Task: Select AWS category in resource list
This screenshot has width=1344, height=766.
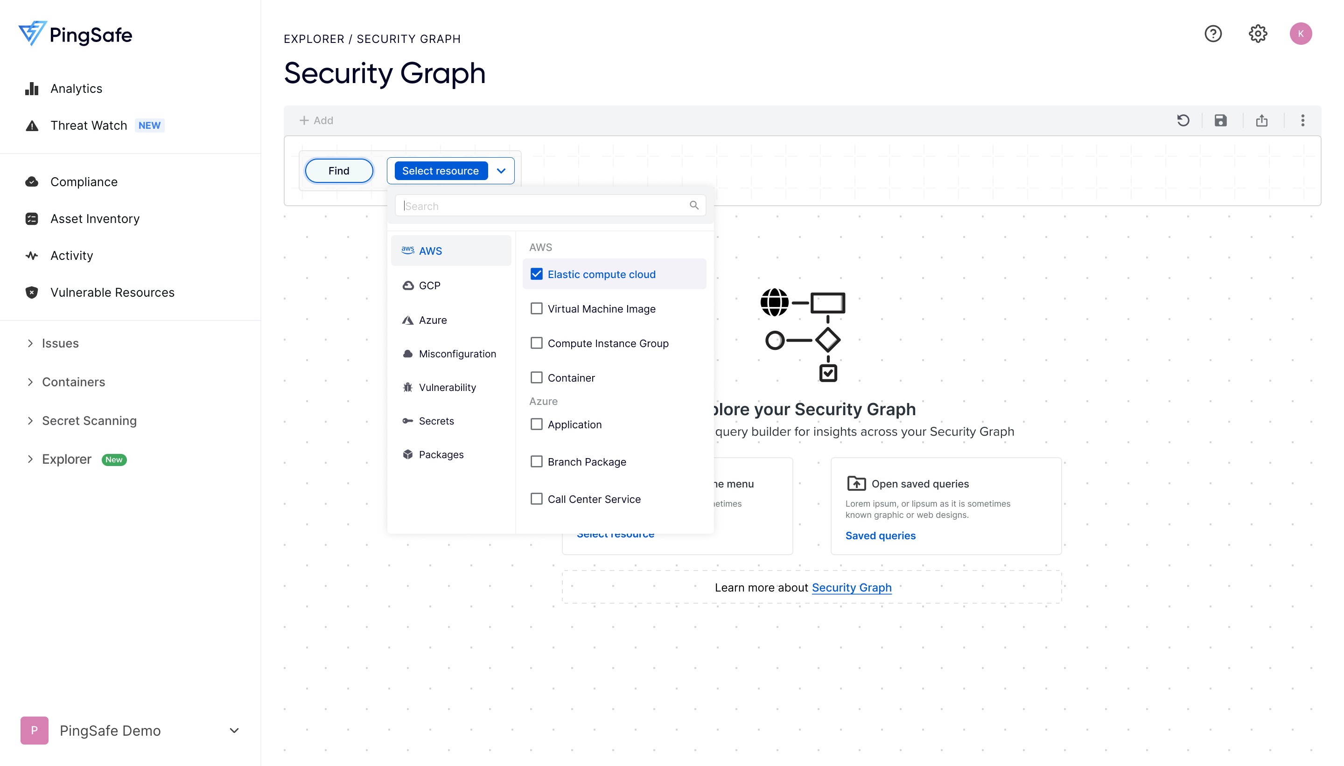Action: (x=450, y=251)
